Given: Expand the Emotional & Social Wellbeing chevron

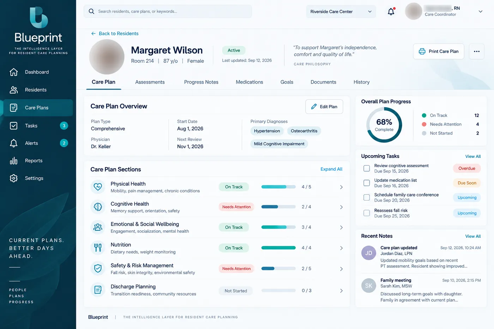Looking at the screenshot, I should [x=341, y=227].
